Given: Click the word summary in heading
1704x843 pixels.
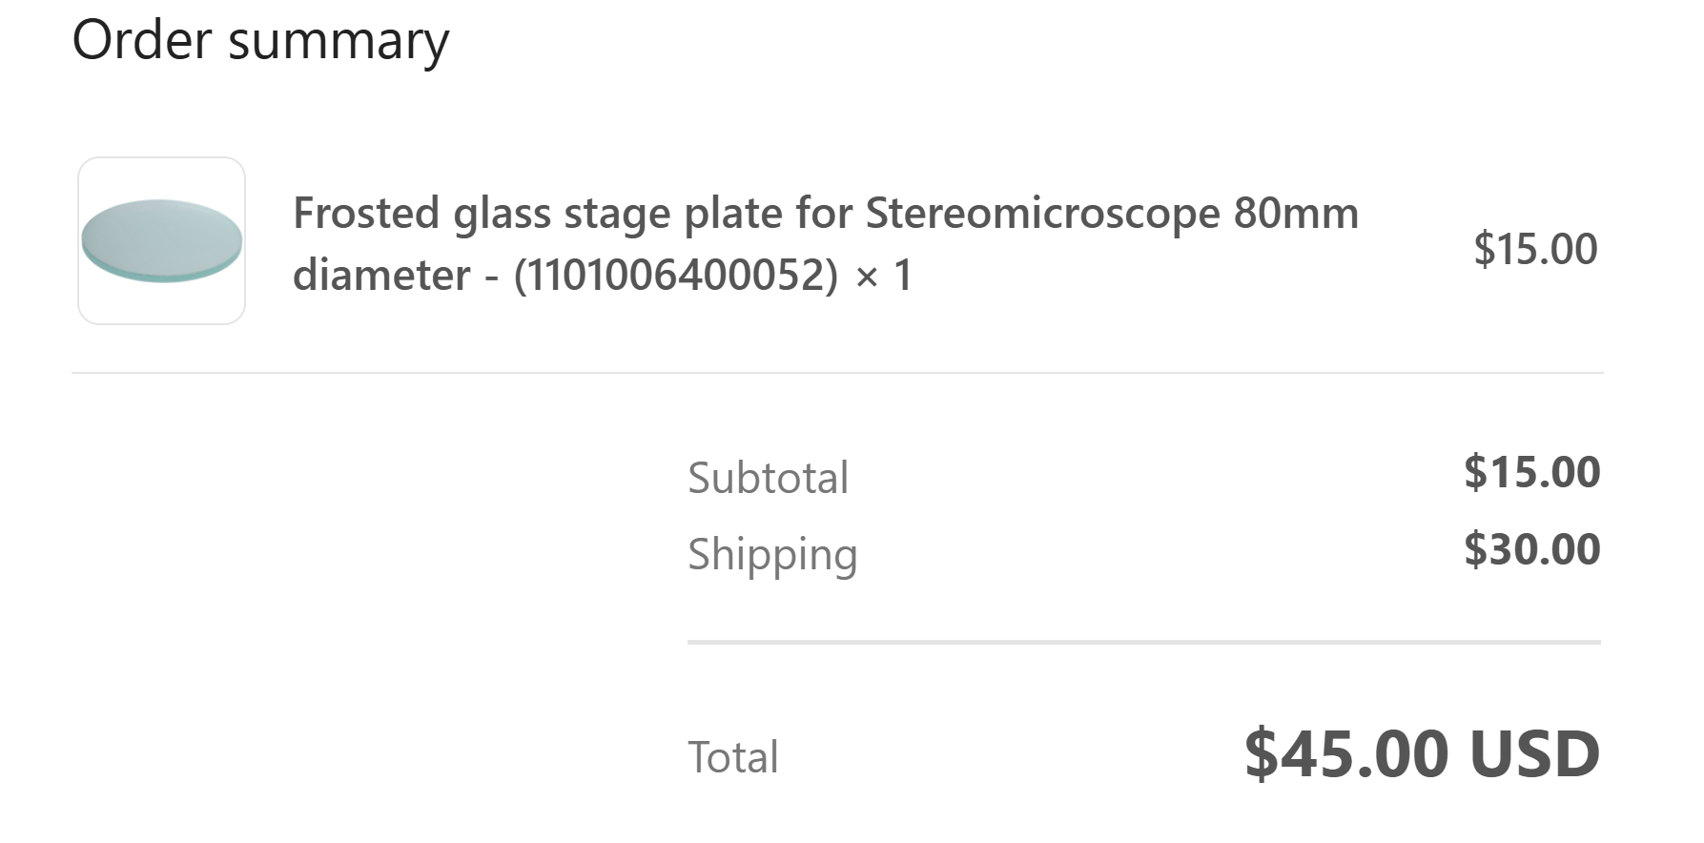Looking at the screenshot, I should (339, 41).
